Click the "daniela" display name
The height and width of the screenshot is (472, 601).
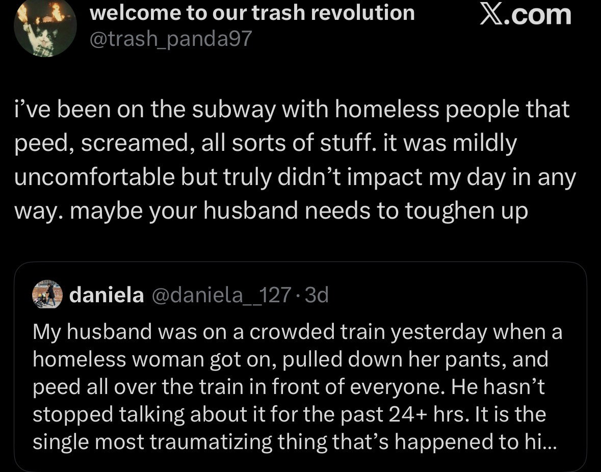point(106,295)
